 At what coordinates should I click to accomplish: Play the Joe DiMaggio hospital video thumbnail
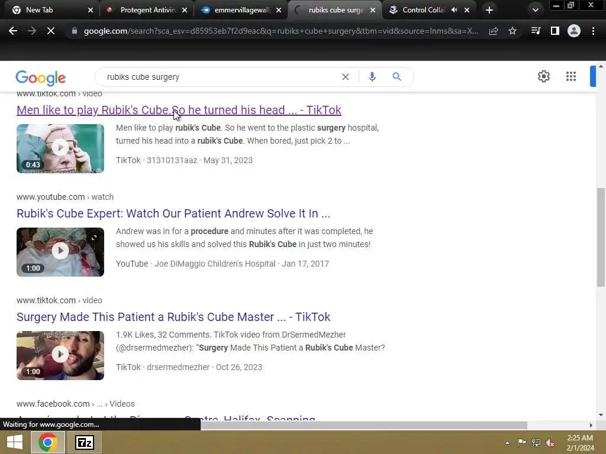coord(60,252)
